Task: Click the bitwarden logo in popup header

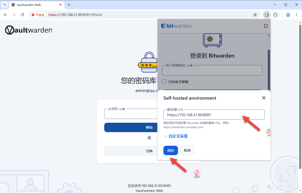Action: (x=176, y=26)
